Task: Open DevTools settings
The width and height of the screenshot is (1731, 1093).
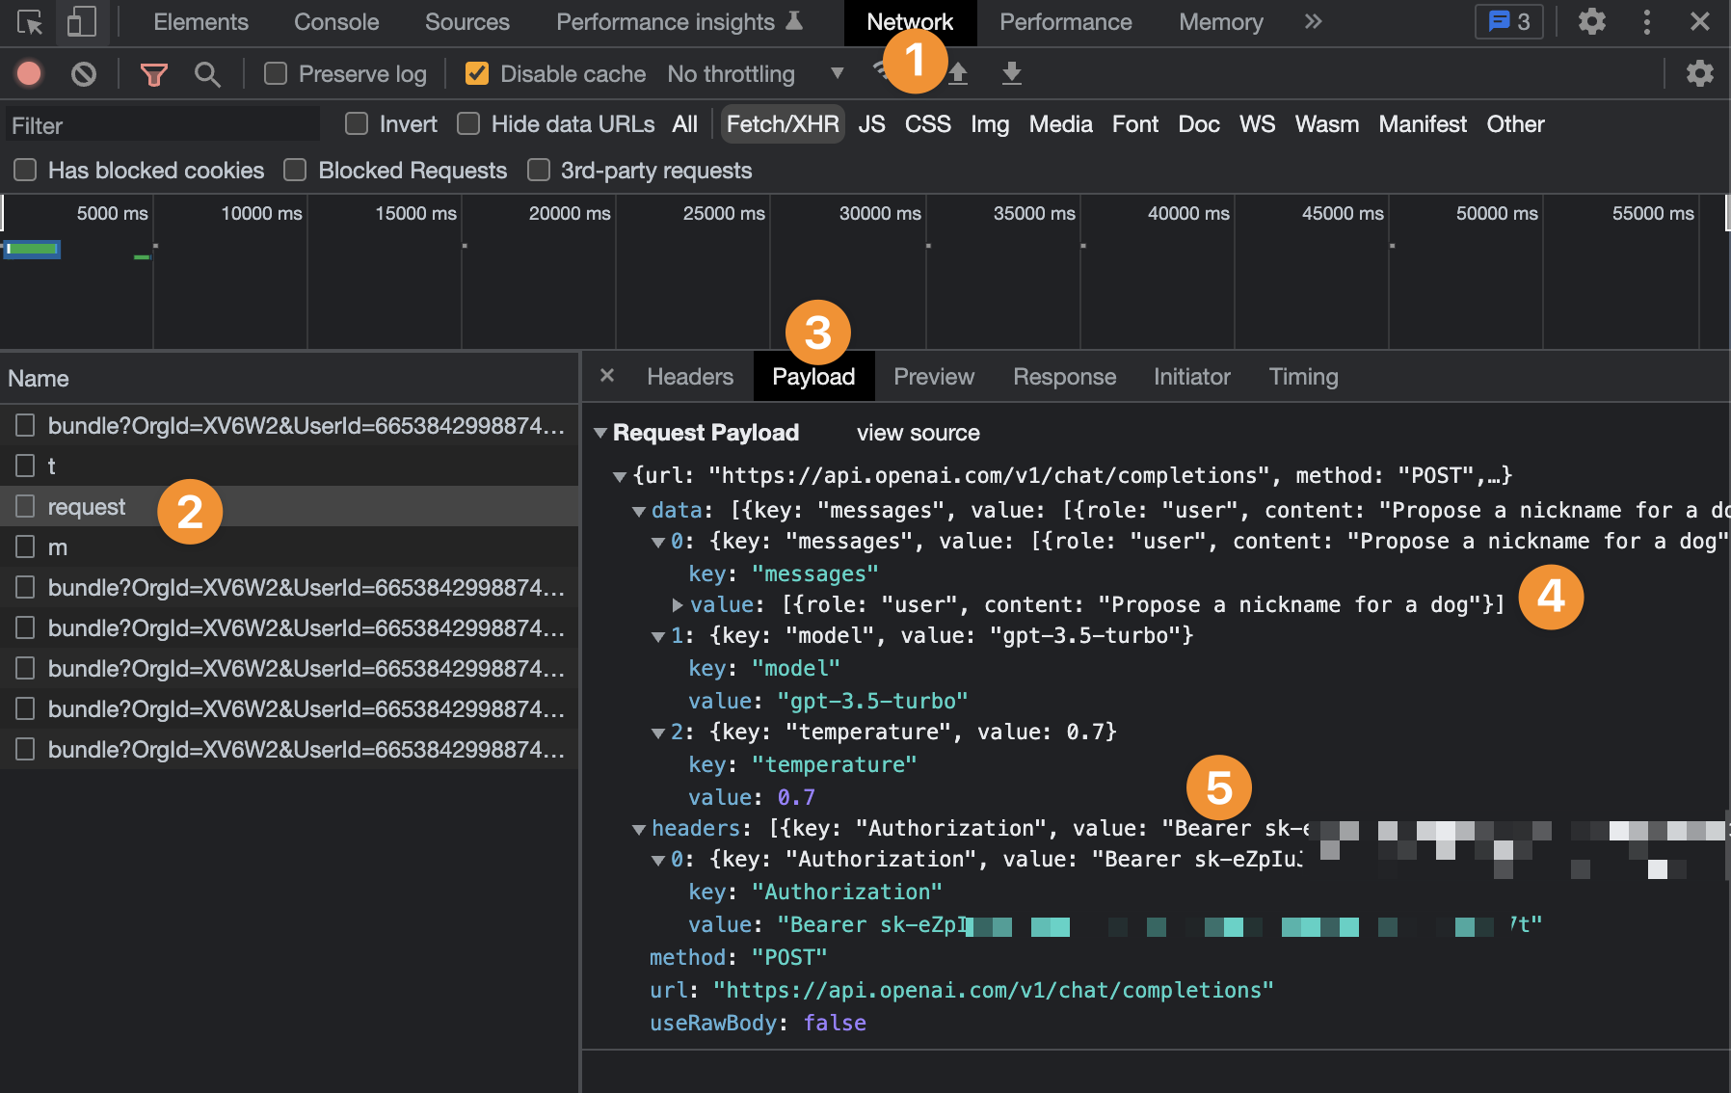Action: pyautogui.click(x=1591, y=22)
